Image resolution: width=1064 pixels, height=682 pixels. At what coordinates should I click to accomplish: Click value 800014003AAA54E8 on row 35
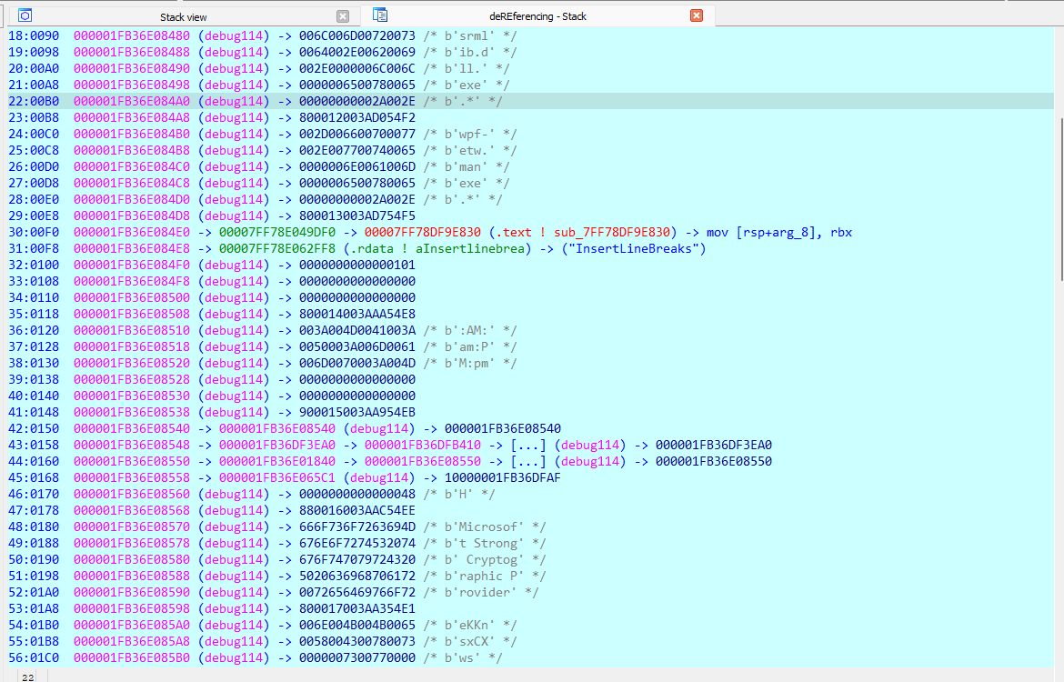356,315
